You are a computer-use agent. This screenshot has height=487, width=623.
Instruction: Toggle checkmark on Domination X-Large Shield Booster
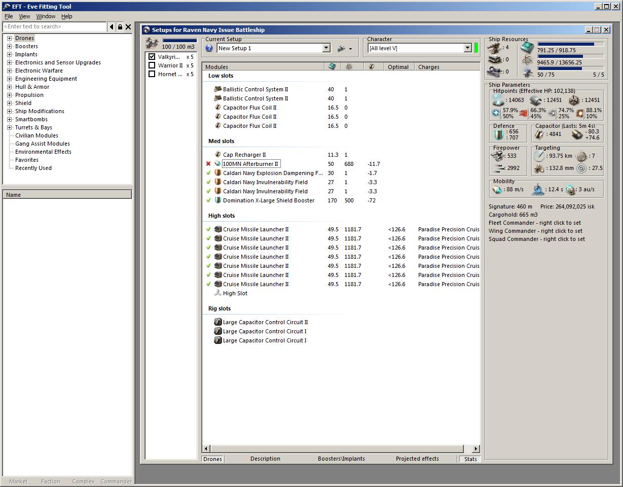(208, 200)
